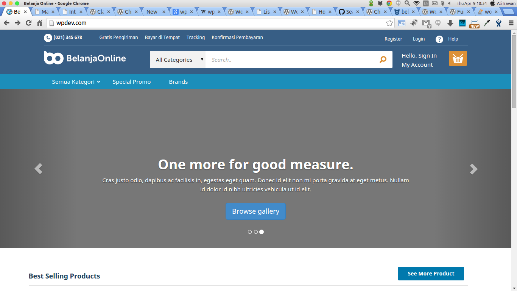Click the browser forward arrow
Viewport: 517px width, 291px height.
[17, 23]
